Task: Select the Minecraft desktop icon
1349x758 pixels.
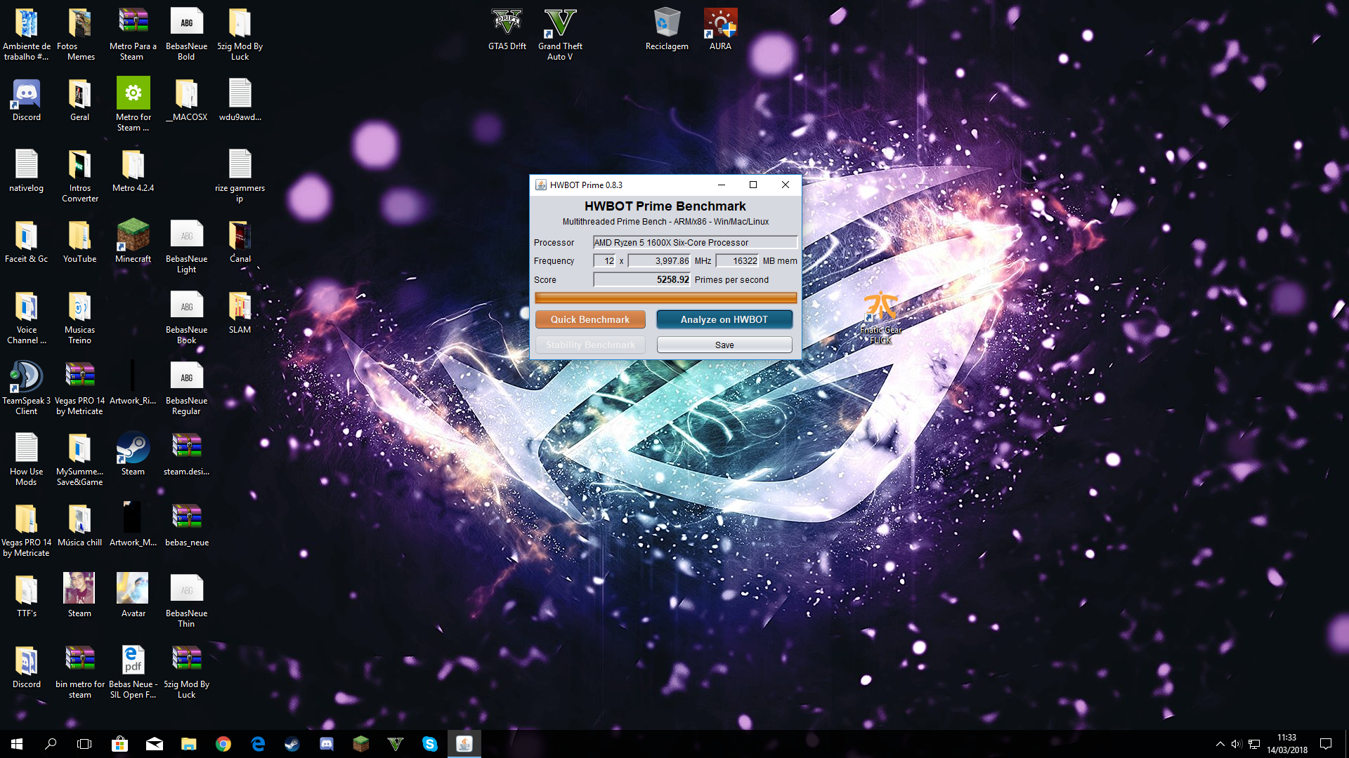Action: pos(133,242)
